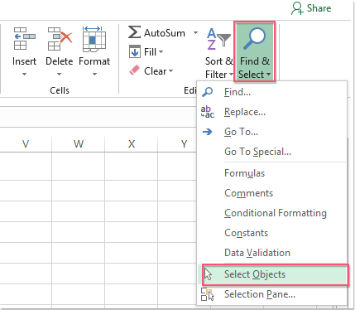The height and width of the screenshot is (310, 355).
Task: Open the Insert dropdown arrow
Action: pyautogui.click(x=24, y=74)
